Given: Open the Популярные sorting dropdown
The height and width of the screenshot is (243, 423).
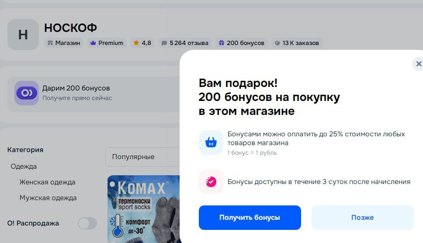Looking at the screenshot, I should pos(142,157).
